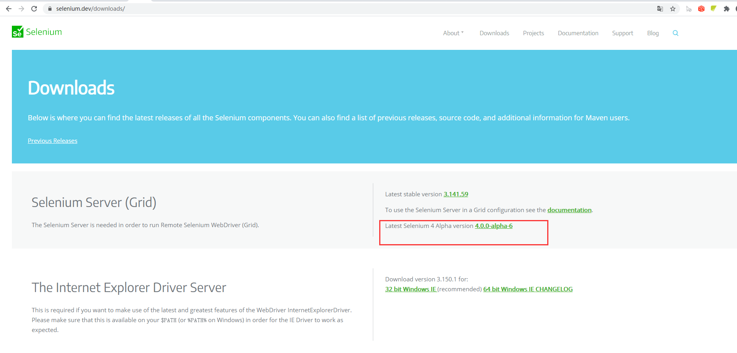Screen dimensions: 737x353
Task: Open the cursor-with-block-sign extension icon
Action: tap(689, 9)
